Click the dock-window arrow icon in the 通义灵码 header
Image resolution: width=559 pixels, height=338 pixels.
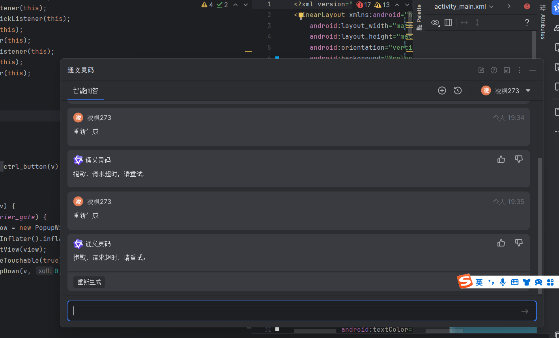[x=507, y=70]
